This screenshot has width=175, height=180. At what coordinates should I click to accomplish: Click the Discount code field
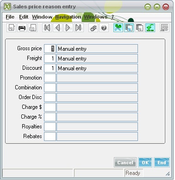tap(50, 68)
